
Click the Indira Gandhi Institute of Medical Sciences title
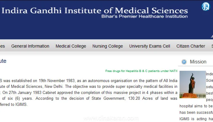[x=95, y=10]
